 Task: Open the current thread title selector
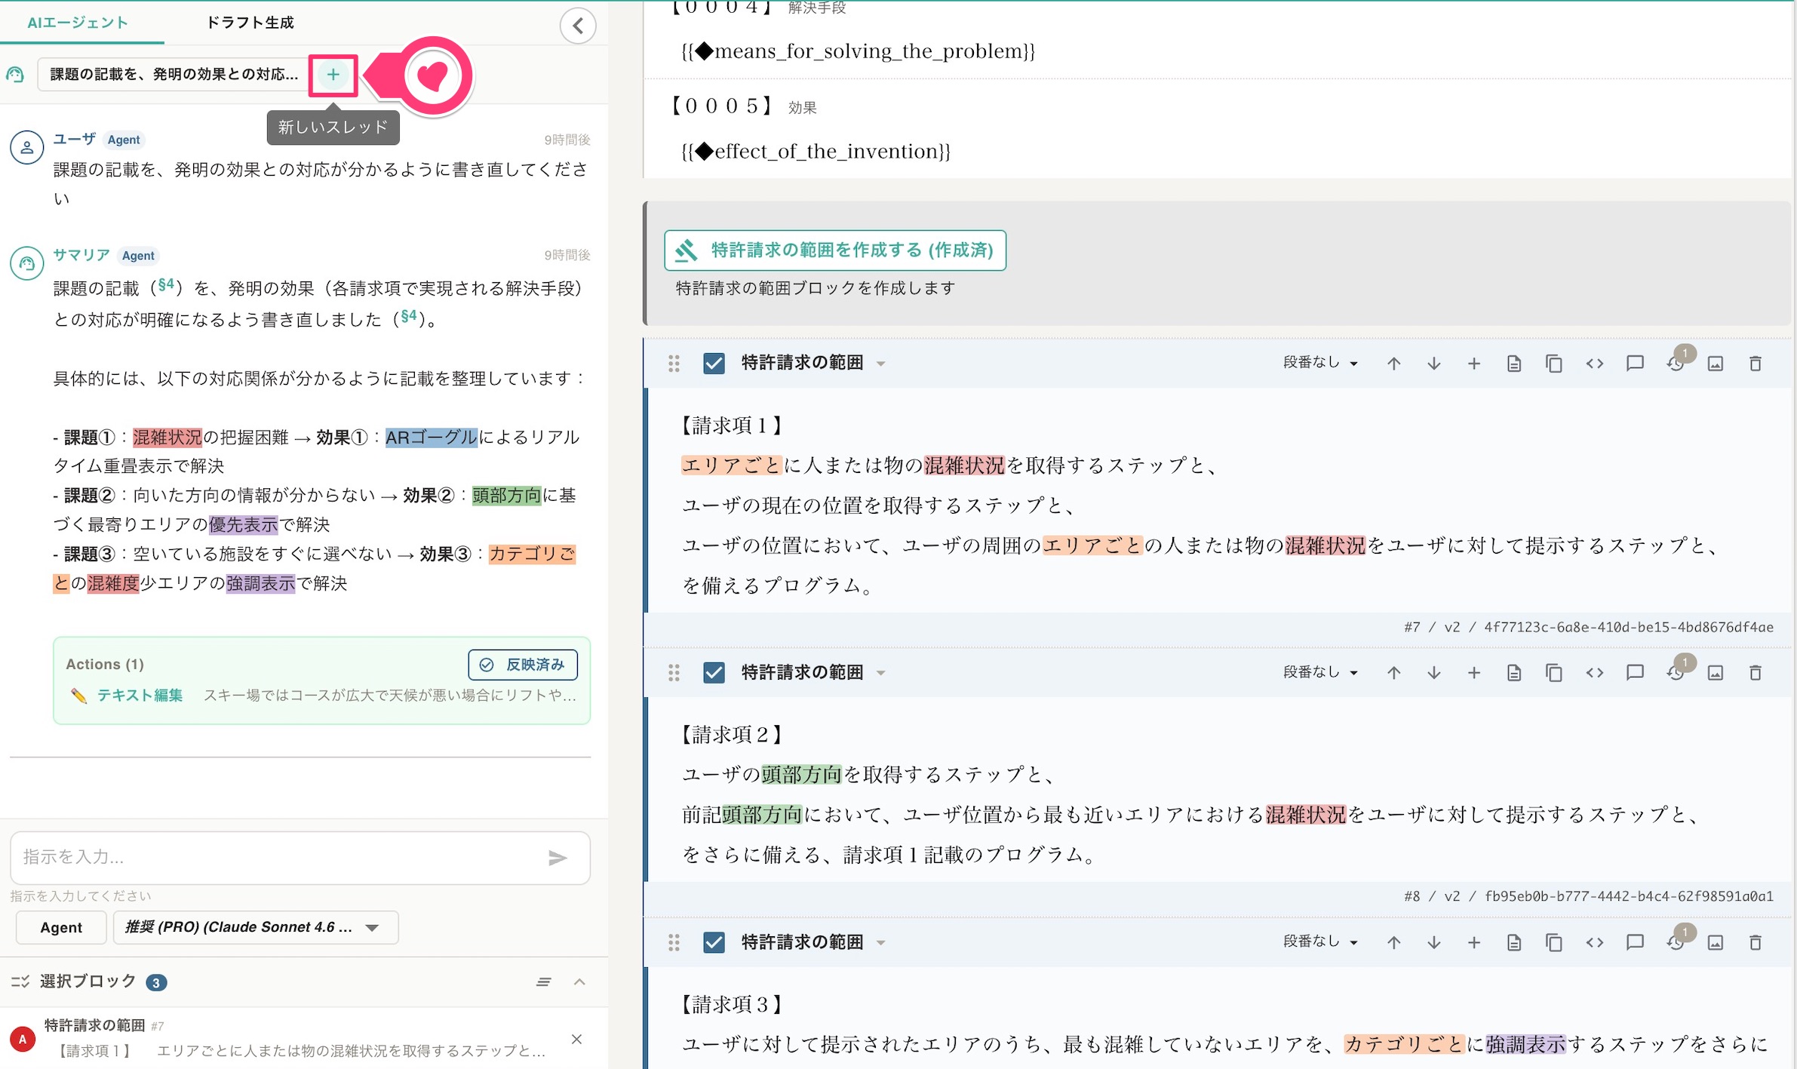point(174,75)
